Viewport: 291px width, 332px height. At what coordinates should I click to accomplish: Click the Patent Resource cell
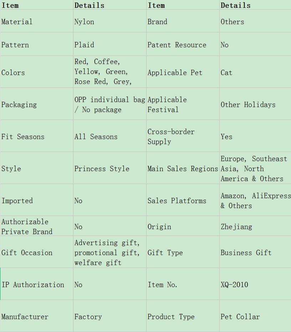183,44
